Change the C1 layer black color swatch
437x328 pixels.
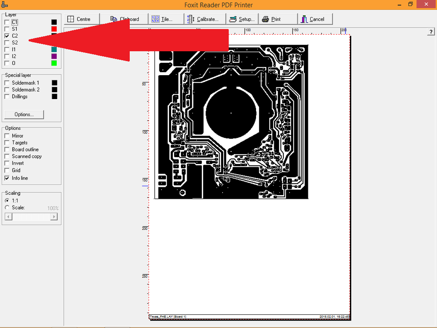(54, 22)
